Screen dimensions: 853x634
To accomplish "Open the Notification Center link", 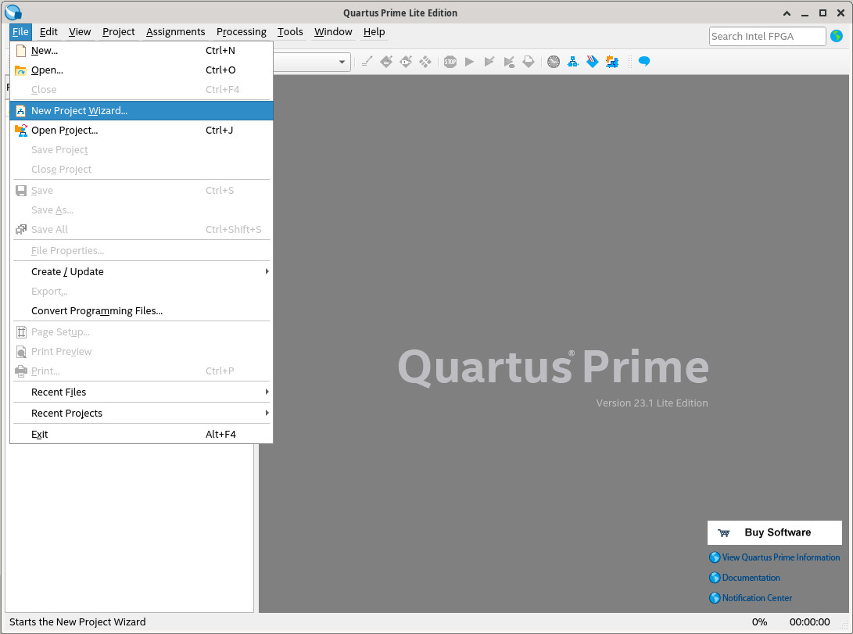I will point(757,597).
